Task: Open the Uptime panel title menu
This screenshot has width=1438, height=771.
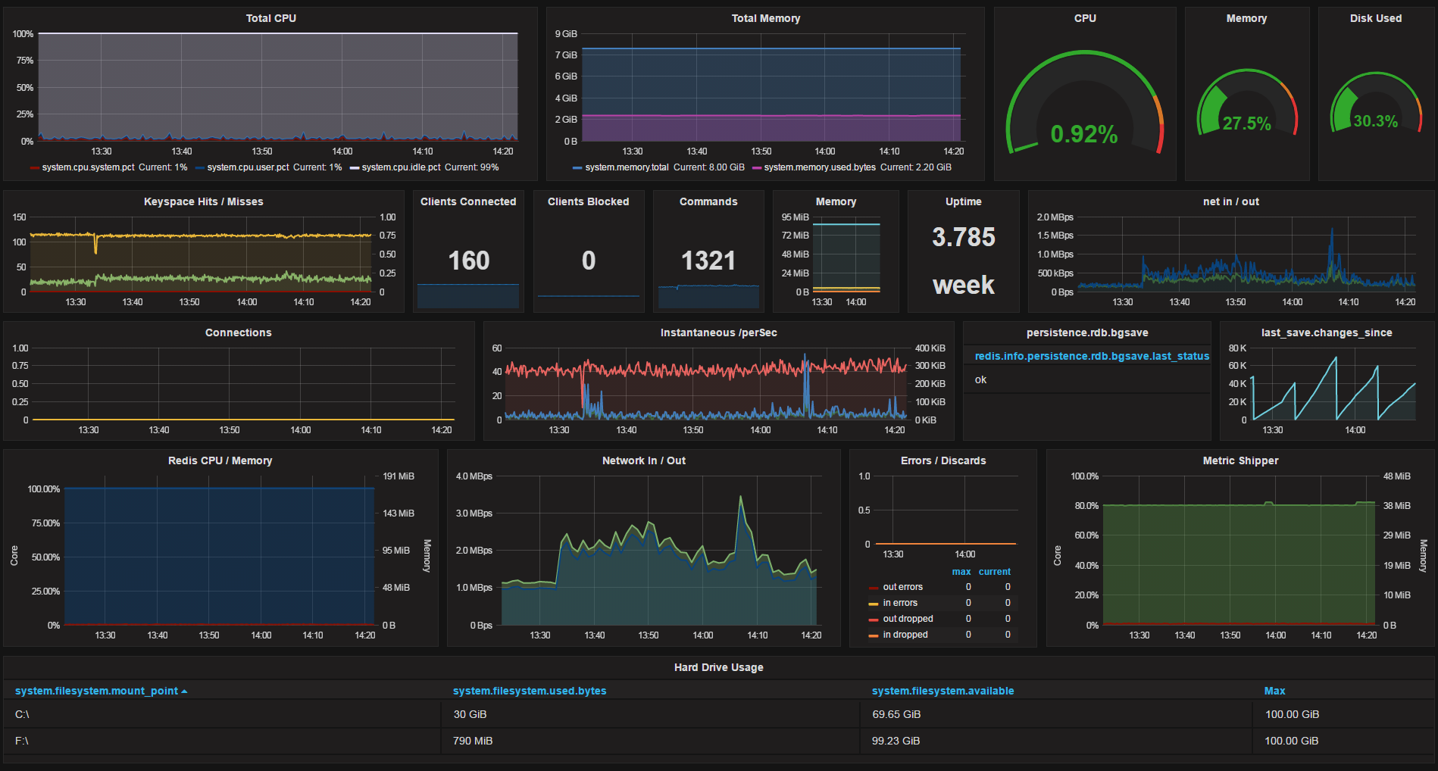Action: click(x=963, y=201)
